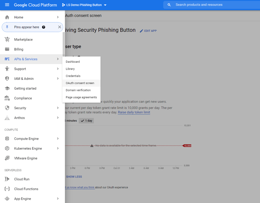Select Page usage agreements submenu item
The height and width of the screenshot is (203, 260).
[81, 98]
